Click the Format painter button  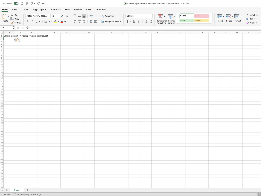(x=16, y=22)
